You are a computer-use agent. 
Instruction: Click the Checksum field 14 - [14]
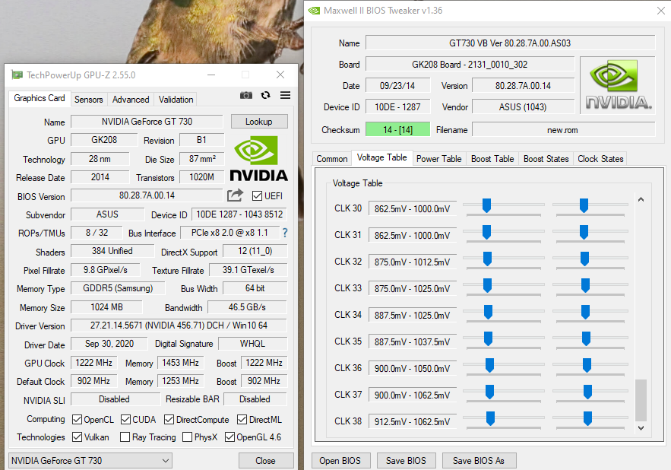pyautogui.click(x=397, y=129)
